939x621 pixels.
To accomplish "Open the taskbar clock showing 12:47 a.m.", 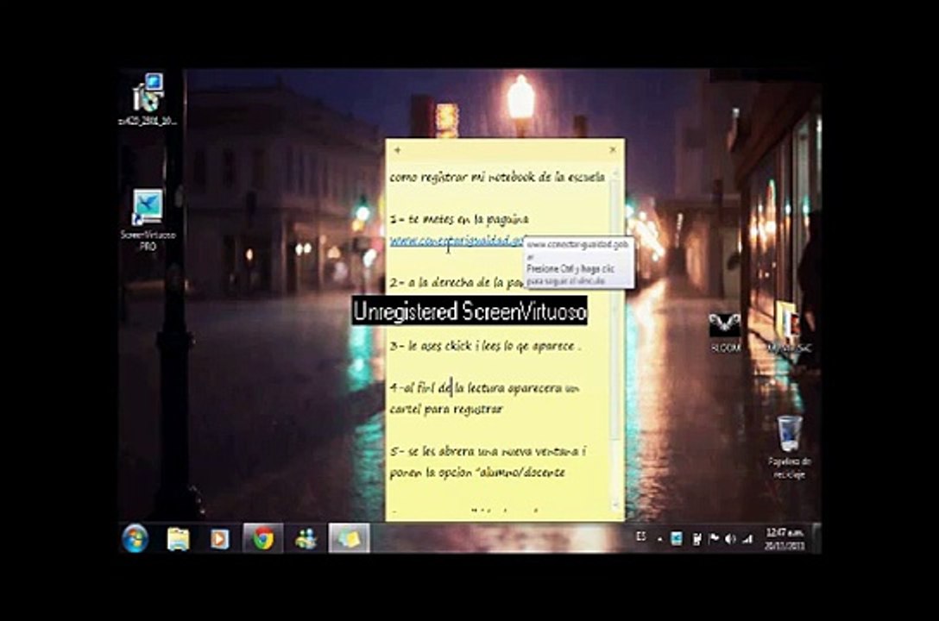I will pyautogui.click(x=785, y=539).
